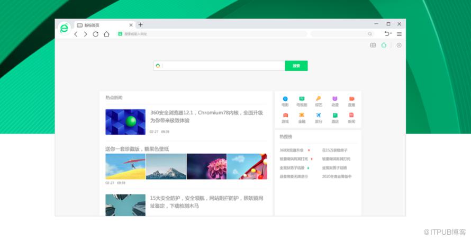Open headline 15大安全防护，安全领航
This screenshot has width=471, height=240.
coord(207,202)
